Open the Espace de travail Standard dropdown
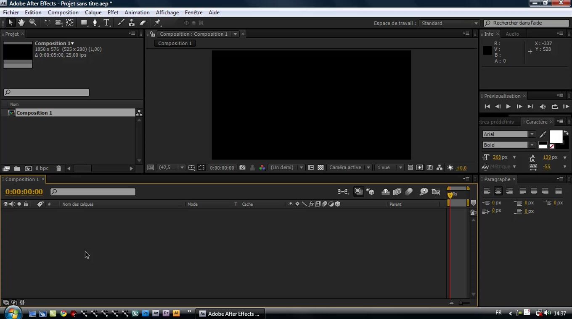Image resolution: width=572 pixels, height=319 pixels. click(x=449, y=24)
